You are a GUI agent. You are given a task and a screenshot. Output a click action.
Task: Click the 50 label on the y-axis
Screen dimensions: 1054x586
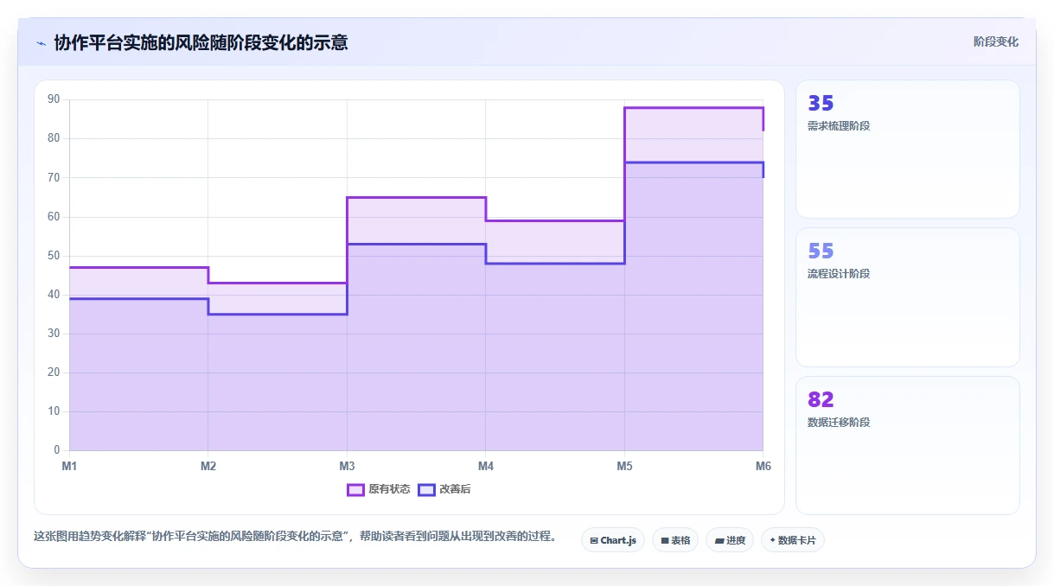(54, 256)
